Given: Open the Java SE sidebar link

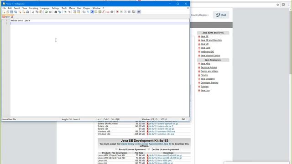Looking at the screenshot, I should click(204, 36).
